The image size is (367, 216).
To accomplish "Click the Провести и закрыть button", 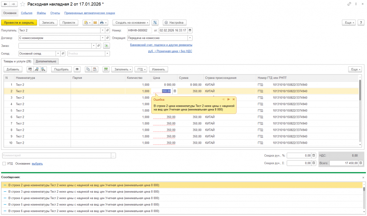I will click(x=19, y=23).
